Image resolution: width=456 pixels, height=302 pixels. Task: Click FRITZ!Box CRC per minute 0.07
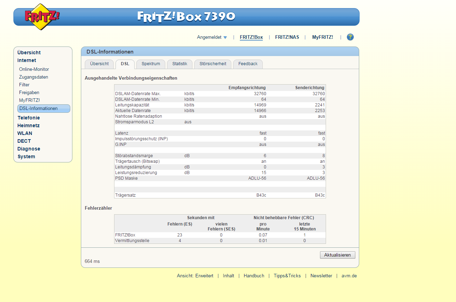click(x=263, y=235)
